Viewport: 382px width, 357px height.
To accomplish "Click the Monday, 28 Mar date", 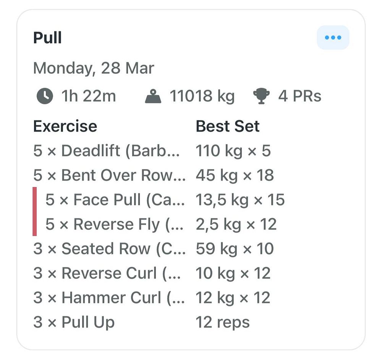I will 94,68.
